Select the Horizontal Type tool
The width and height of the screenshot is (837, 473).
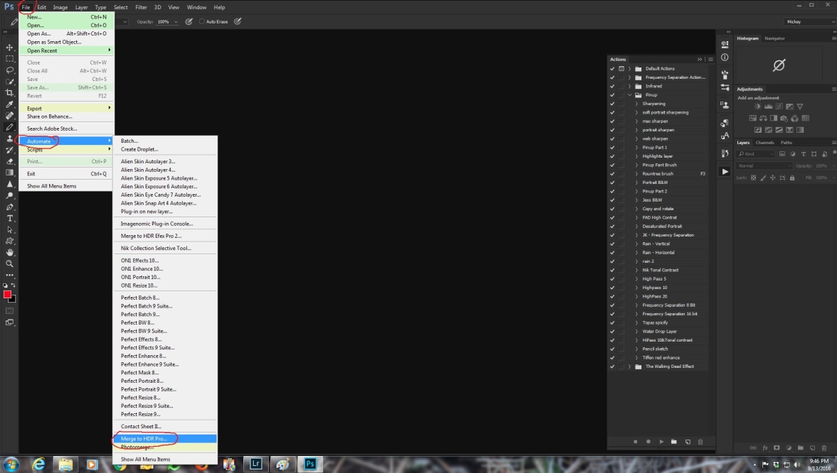point(10,218)
